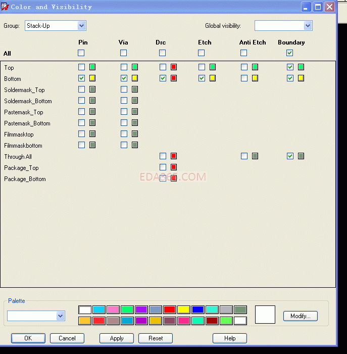Toggle the All Anti Etch checkbox

244,53
